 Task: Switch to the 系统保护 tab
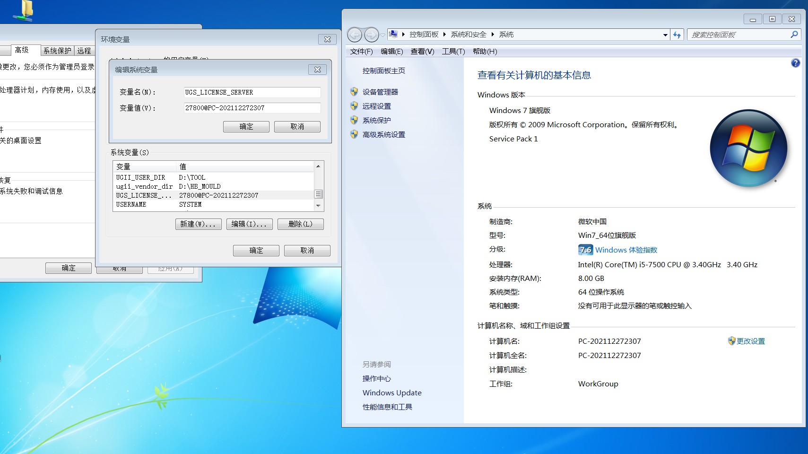57,51
